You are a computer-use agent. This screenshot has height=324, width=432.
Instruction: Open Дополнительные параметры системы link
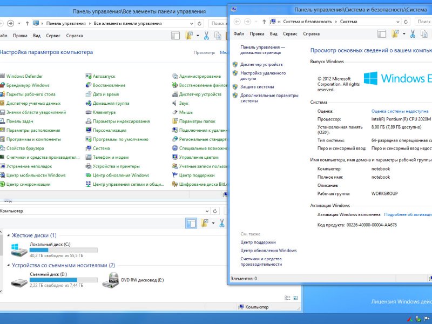(x=269, y=98)
